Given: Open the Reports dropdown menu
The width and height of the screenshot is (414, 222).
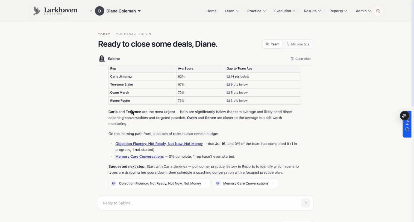Looking at the screenshot, I should click(x=338, y=11).
